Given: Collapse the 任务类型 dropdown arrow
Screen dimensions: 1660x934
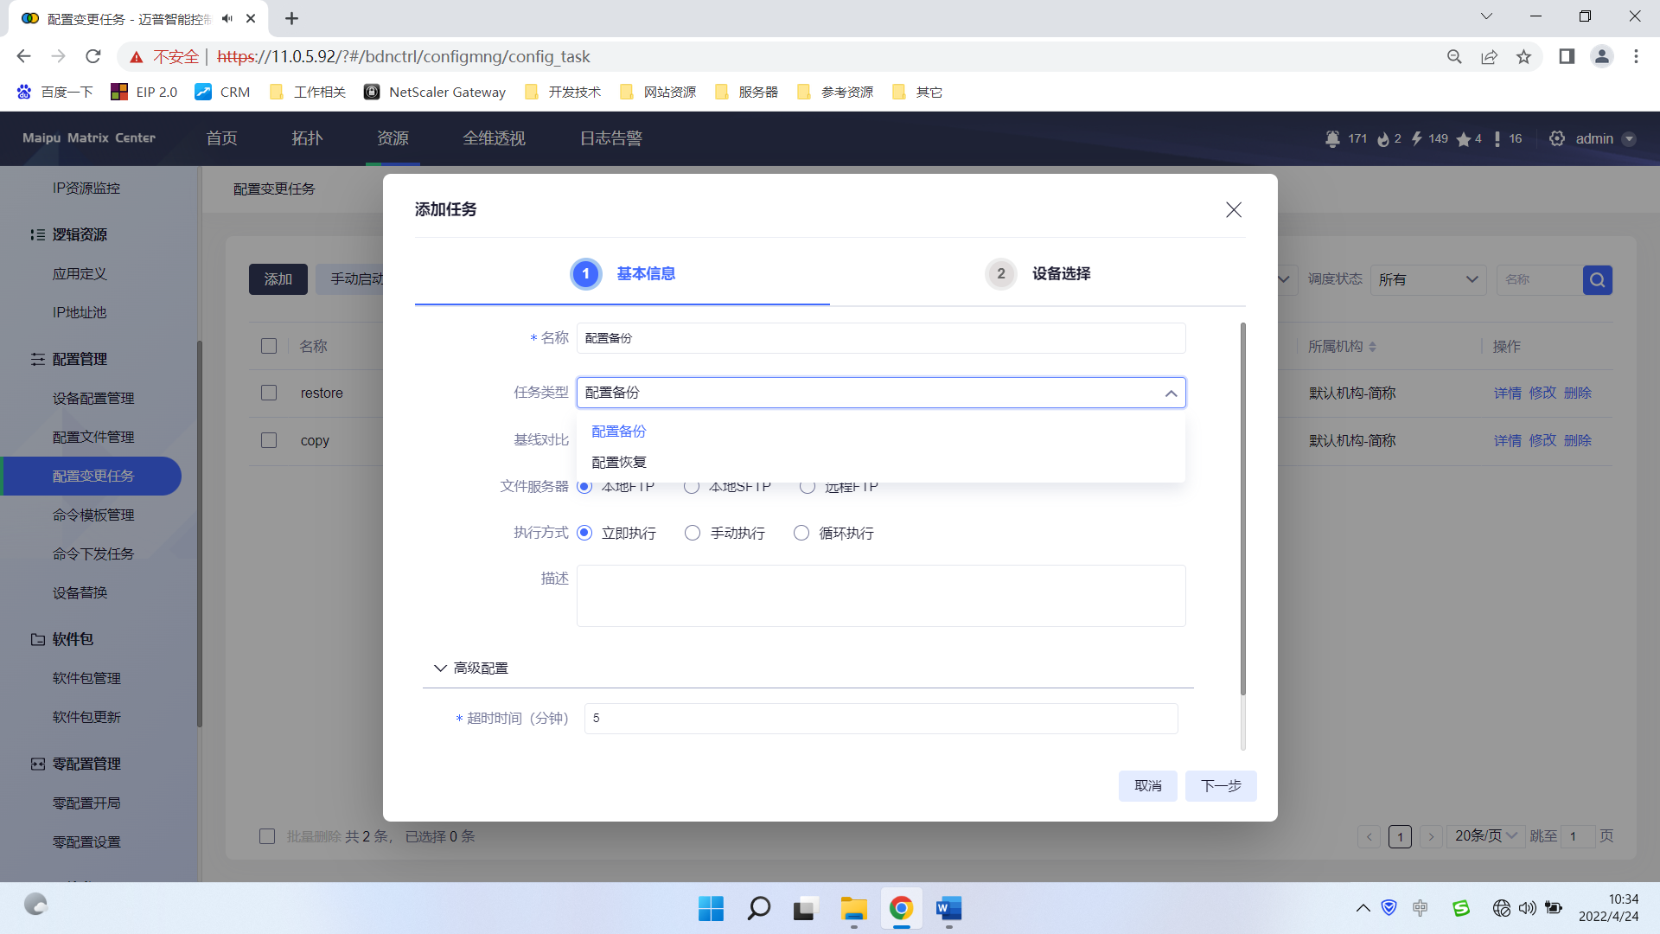Looking at the screenshot, I should coord(1171,393).
